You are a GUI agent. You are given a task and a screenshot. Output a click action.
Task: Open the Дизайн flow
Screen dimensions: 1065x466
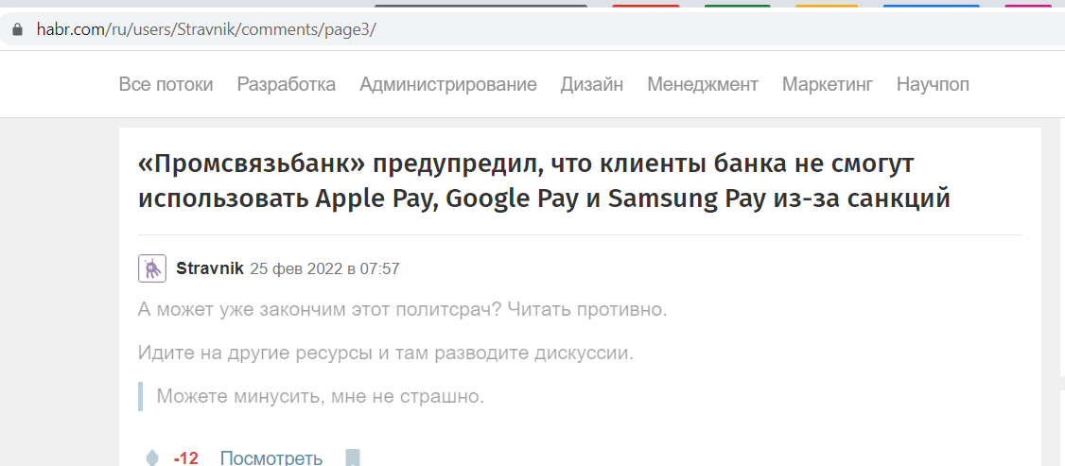click(591, 85)
